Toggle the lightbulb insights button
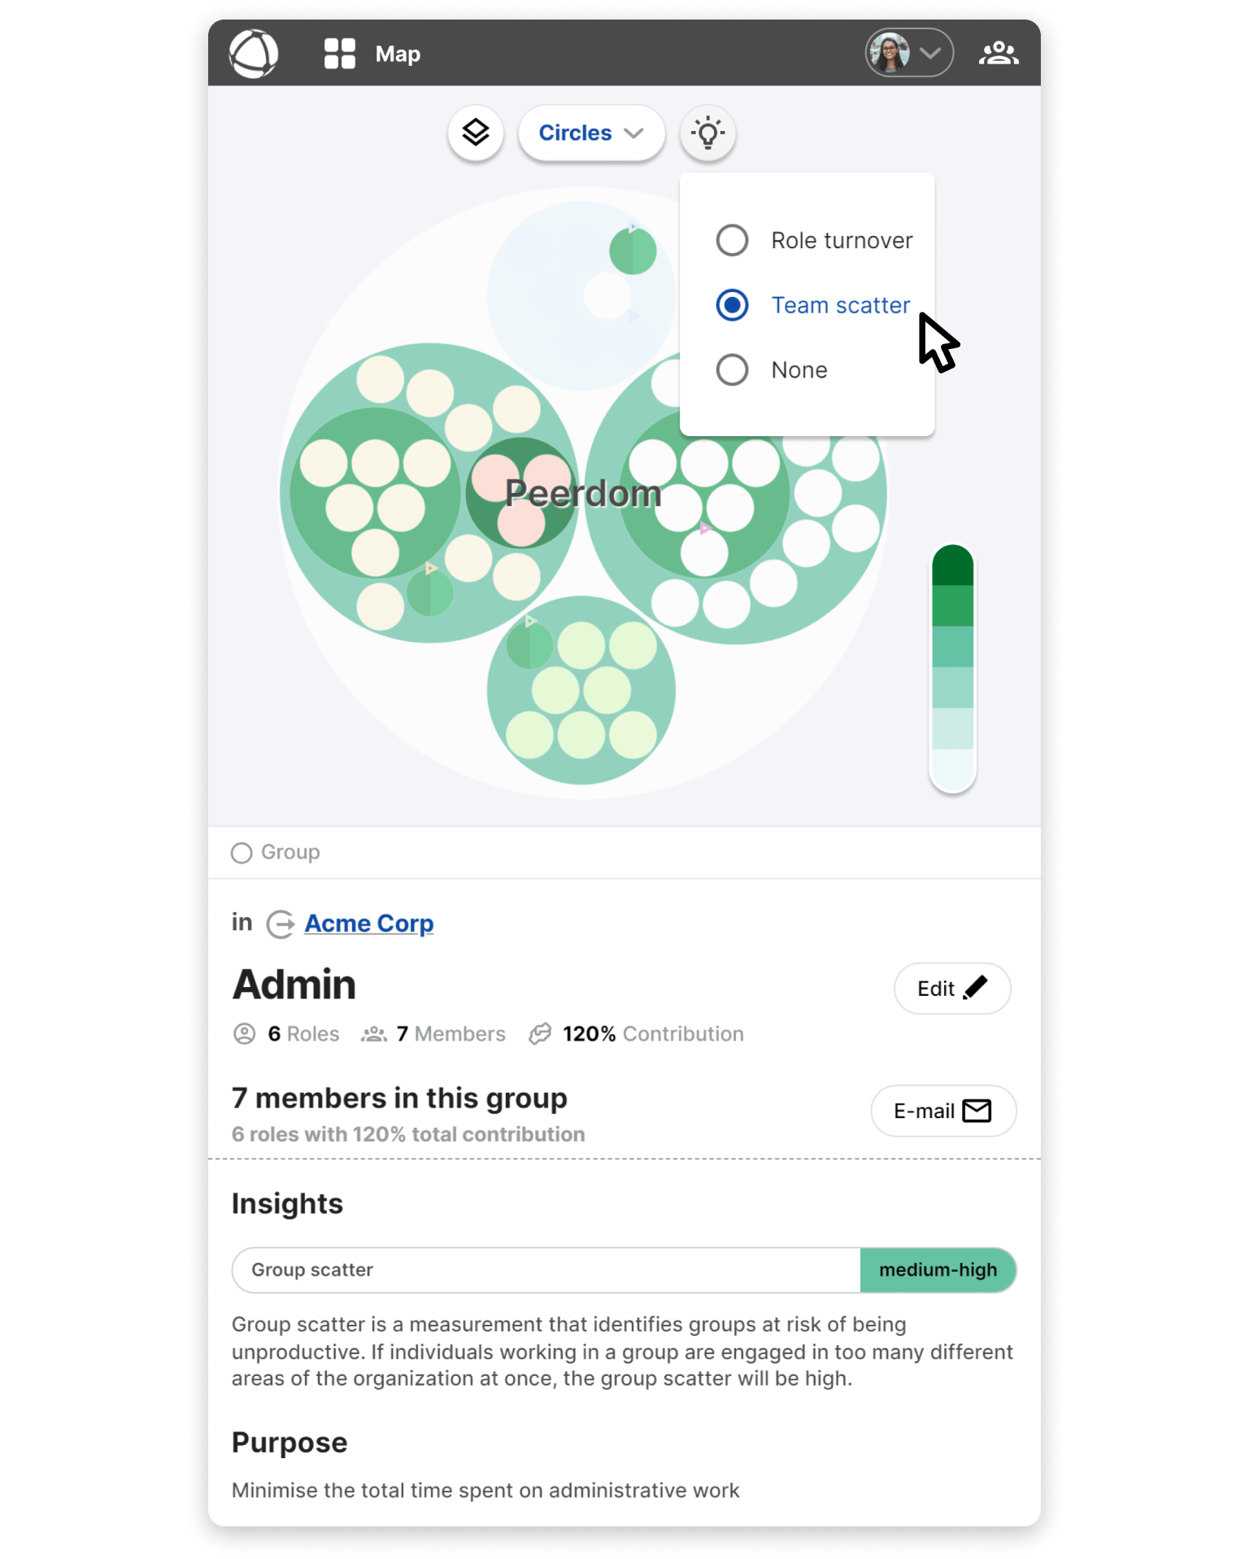Screen dimensions: 1249x1559 point(707,133)
